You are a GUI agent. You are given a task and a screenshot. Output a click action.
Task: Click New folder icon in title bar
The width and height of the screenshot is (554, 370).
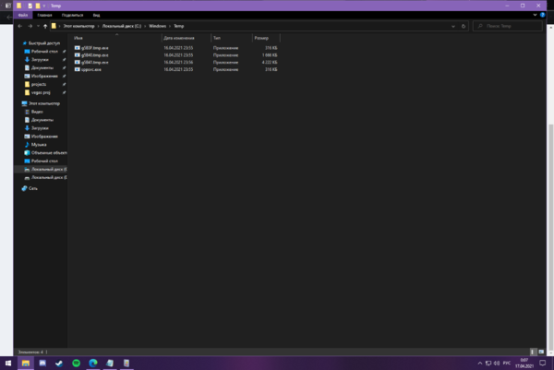pyautogui.click(x=38, y=6)
